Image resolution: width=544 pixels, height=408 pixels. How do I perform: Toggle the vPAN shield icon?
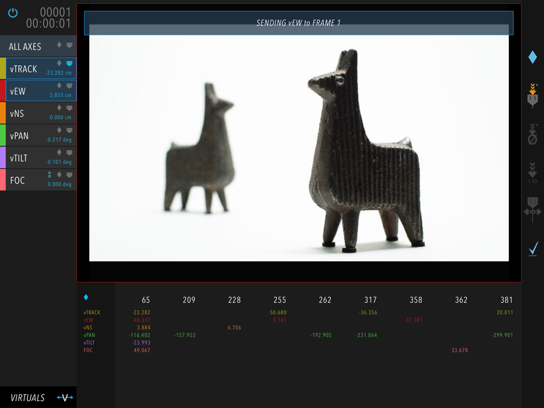(70, 130)
